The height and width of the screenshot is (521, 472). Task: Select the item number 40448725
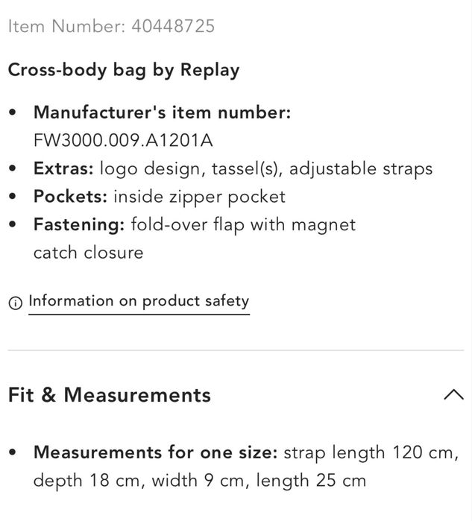point(173,26)
